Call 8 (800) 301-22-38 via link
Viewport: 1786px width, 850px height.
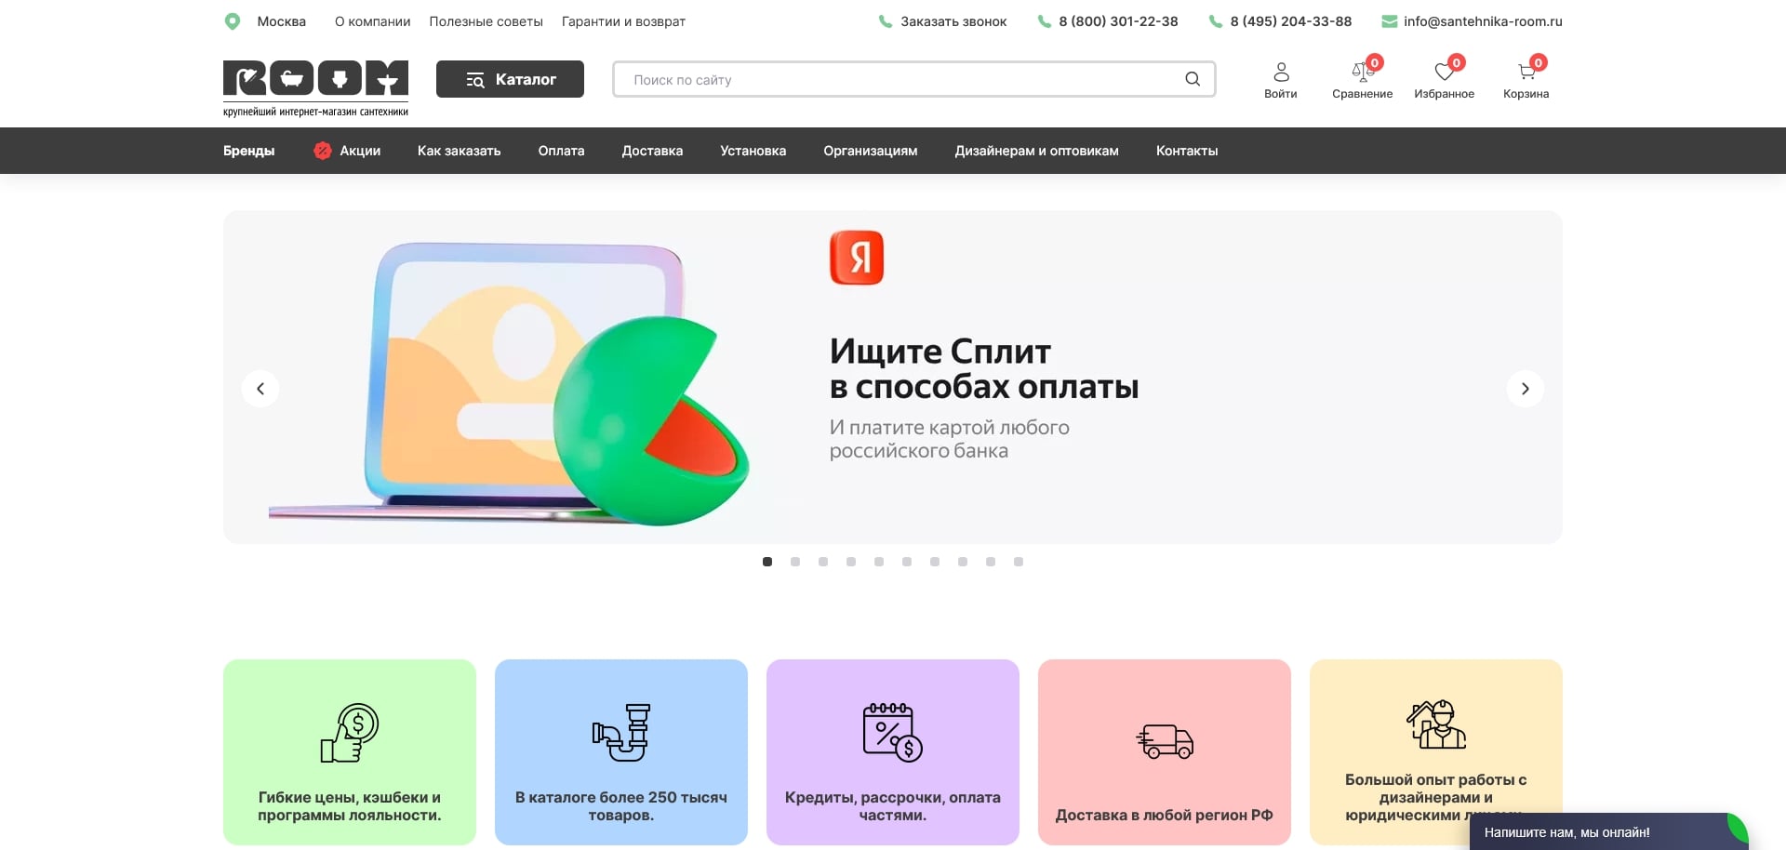pyautogui.click(x=1117, y=20)
